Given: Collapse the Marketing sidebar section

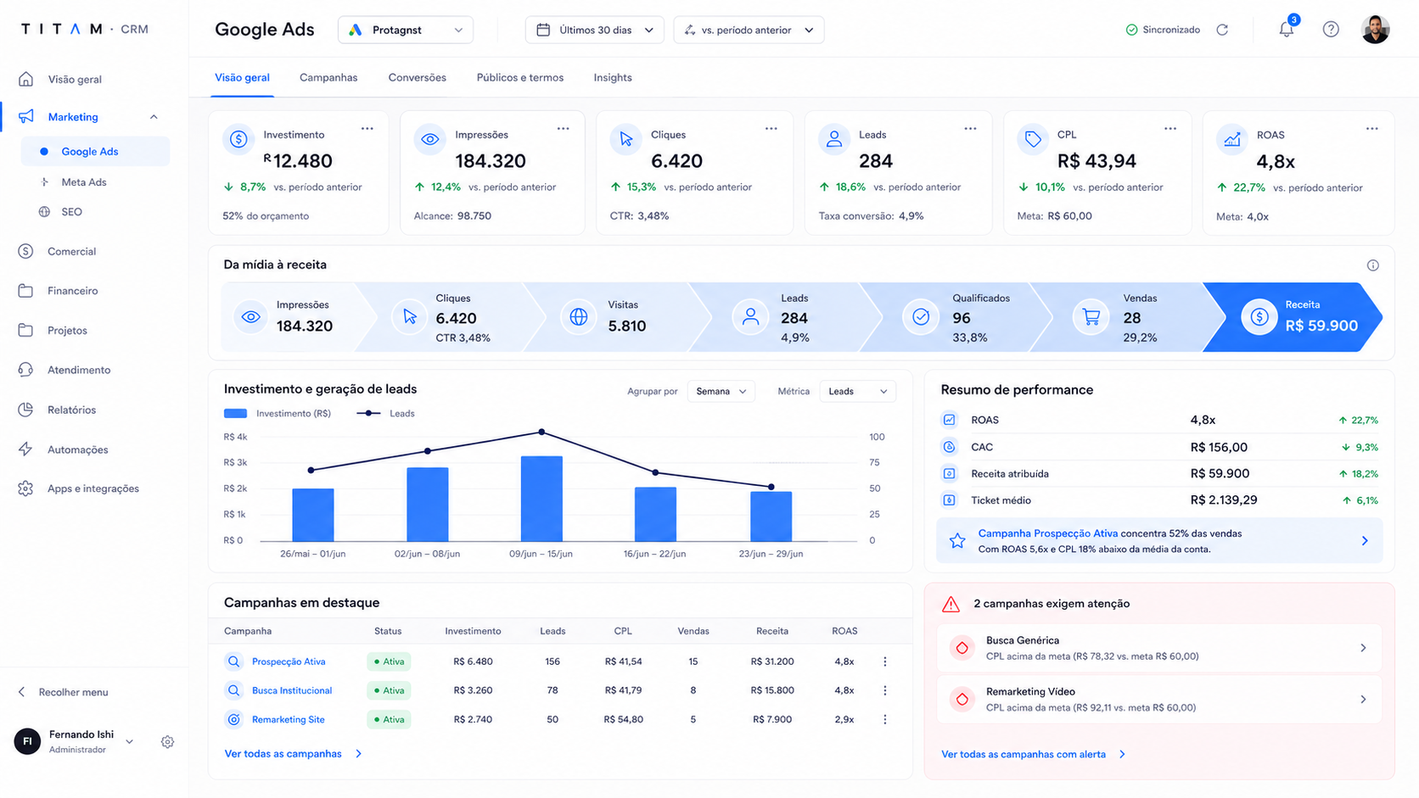Looking at the screenshot, I should (154, 117).
